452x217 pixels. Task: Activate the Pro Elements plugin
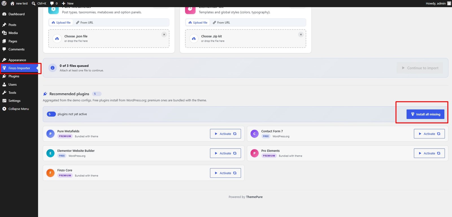(429, 153)
